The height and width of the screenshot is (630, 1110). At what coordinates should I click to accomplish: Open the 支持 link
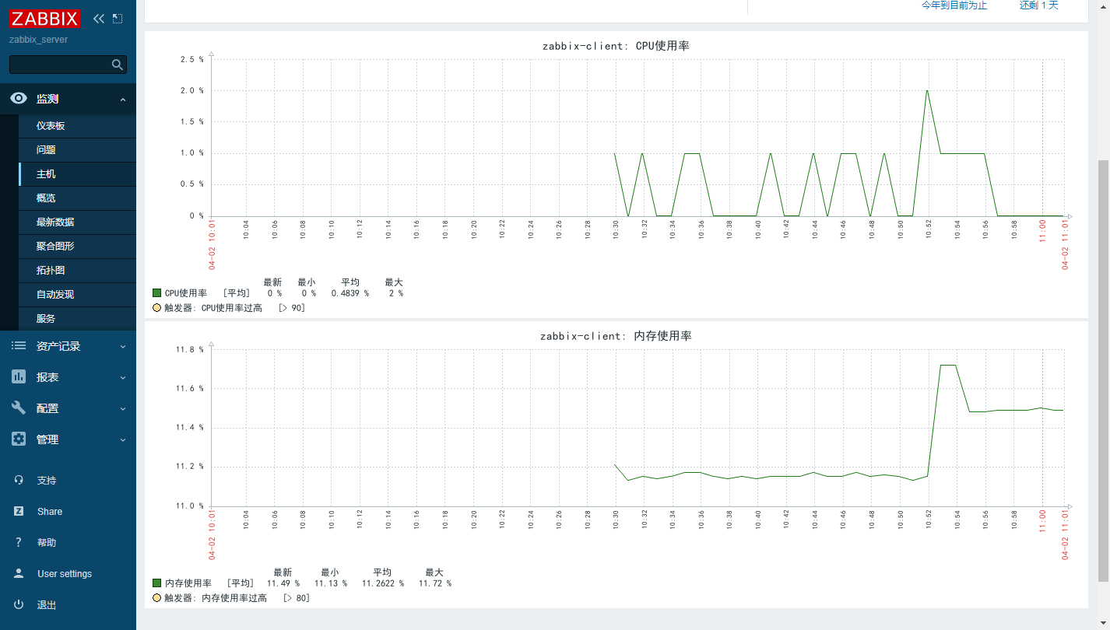(x=47, y=481)
